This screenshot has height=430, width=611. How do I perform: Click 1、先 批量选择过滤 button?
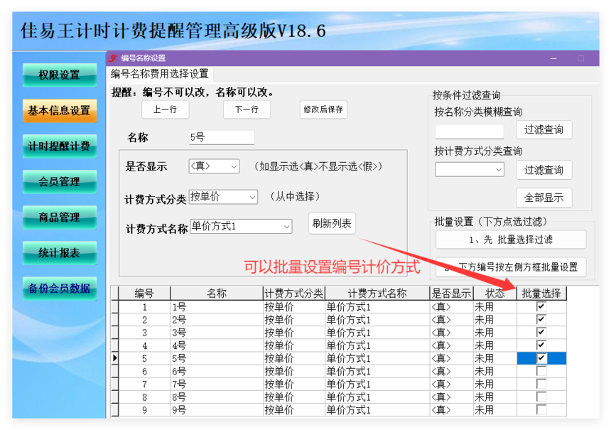click(x=511, y=240)
